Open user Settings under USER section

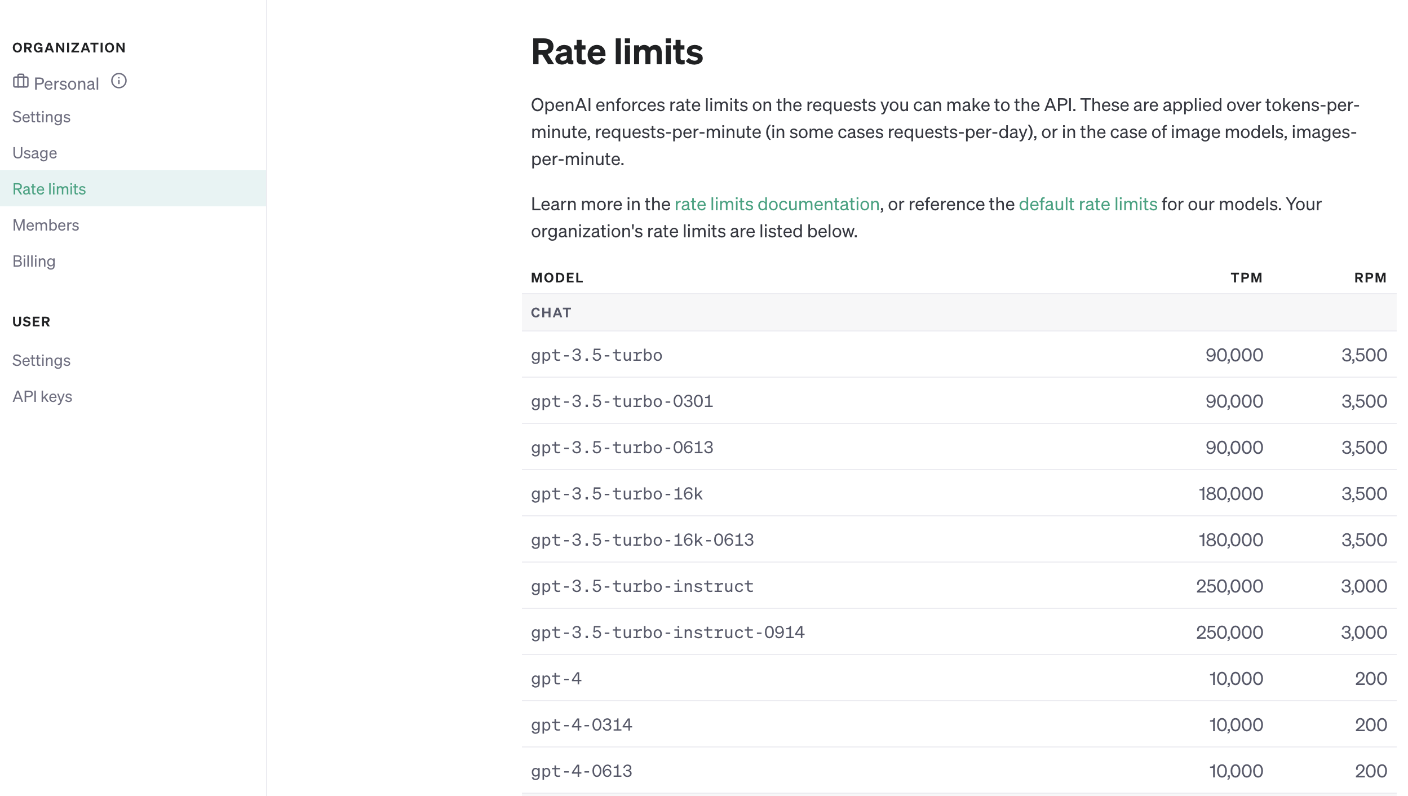pyautogui.click(x=41, y=360)
